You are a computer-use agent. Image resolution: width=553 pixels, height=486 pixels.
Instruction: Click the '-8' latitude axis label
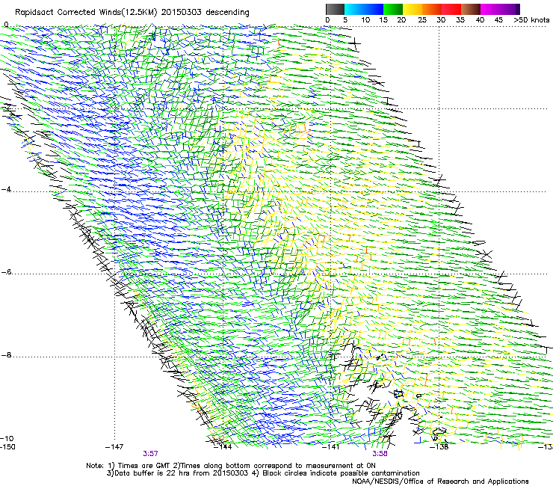click(x=6, y=354)
